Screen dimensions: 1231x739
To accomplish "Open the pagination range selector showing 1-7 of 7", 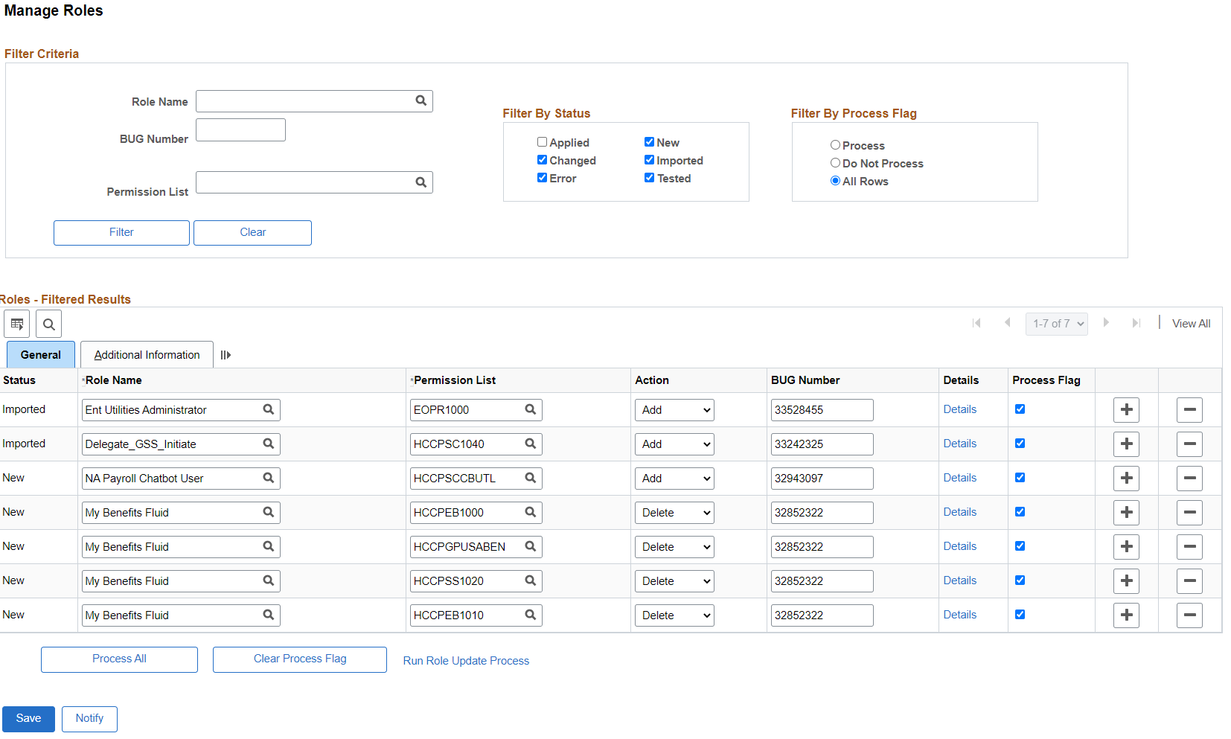I will click(1056, 323).
